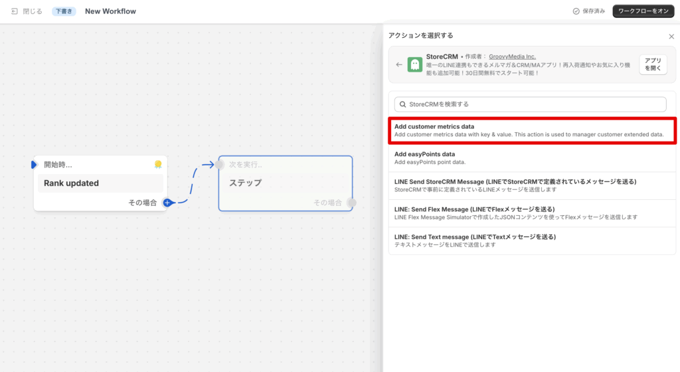680x372 pixels.
Task: Close the action selection panel
Action: pyautogui.click(x=671, y=37)
